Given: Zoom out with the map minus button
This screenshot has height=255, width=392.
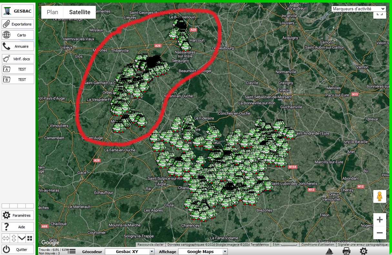Looking at the screenshot, I should pyautogui.click(x=380, y=232).
